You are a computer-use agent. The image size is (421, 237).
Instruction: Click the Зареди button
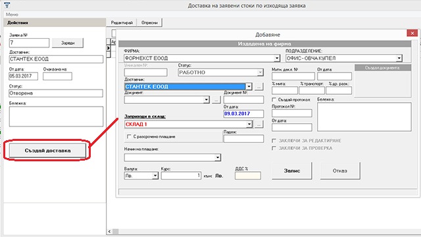[68, 43]
